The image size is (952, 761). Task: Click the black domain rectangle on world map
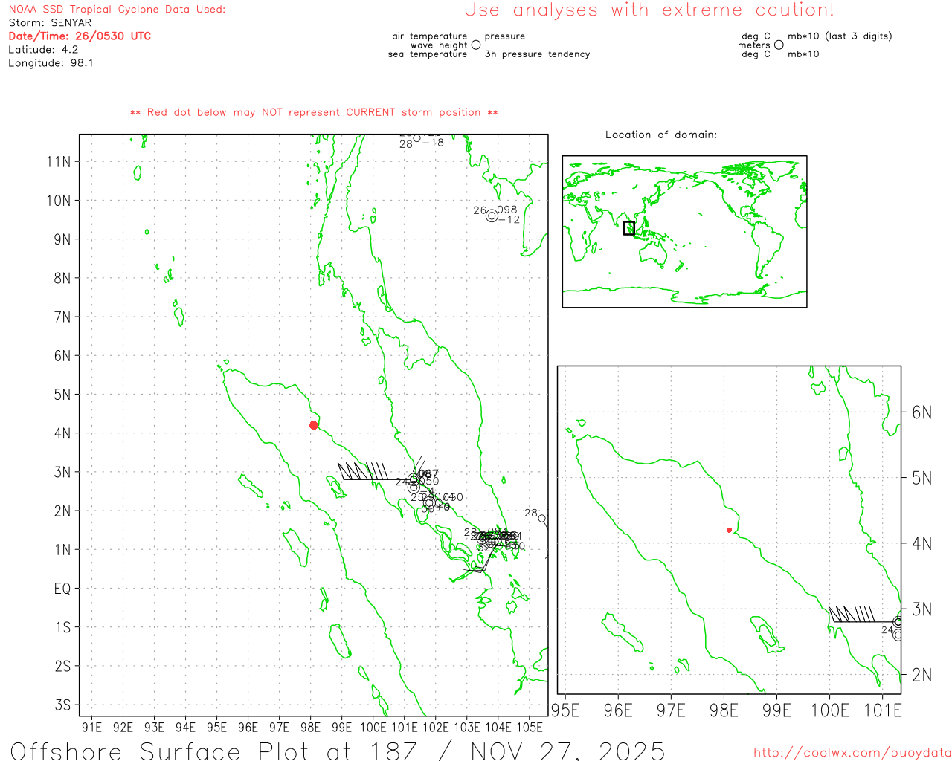tap(629, 228)
